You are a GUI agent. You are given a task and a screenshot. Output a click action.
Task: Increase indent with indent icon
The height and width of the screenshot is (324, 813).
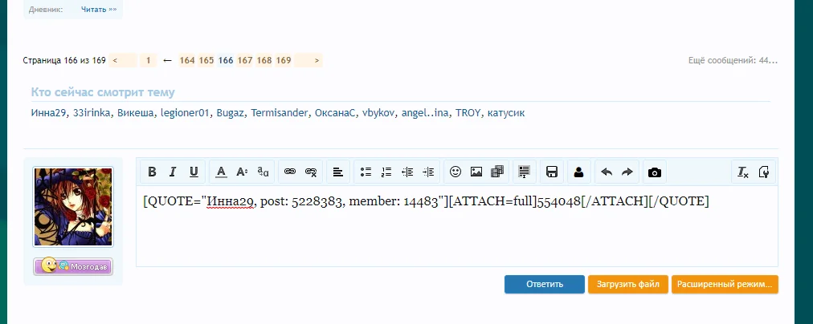click(x=428, y=172)
